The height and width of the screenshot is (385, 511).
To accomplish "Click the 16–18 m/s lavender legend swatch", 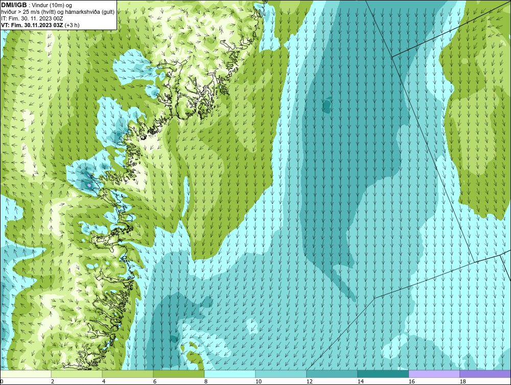I will coord(434,374).
